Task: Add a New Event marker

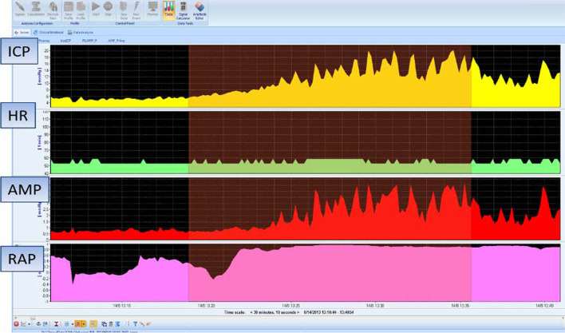Action: point(137,7)
